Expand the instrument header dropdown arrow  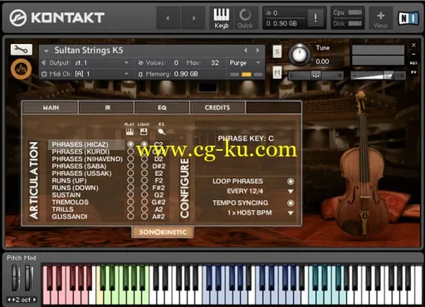[x=46, y=51]
